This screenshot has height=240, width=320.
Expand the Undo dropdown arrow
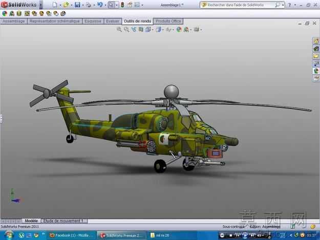(x=105, y=5)
